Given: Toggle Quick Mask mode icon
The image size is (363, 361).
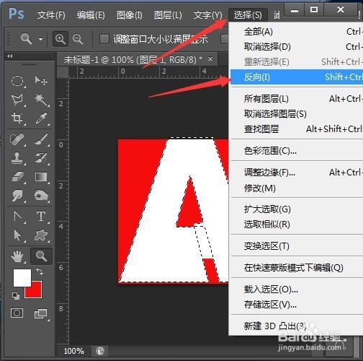Looking at the screenshot, I should pyautogui.click(x=17, y=313).
